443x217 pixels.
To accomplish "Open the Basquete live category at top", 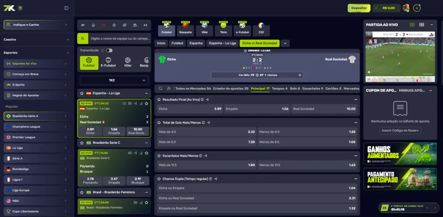I will pos(185,30).
